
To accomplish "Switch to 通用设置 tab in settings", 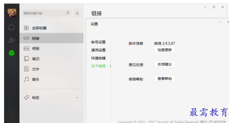I will 98,50.
